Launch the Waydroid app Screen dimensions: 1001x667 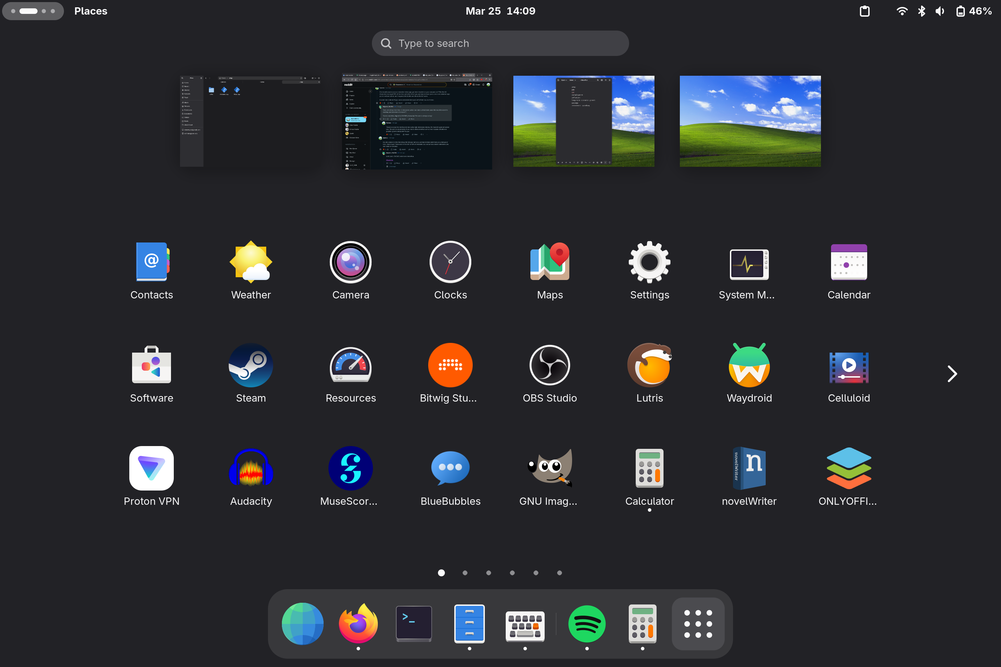(749, 365)
